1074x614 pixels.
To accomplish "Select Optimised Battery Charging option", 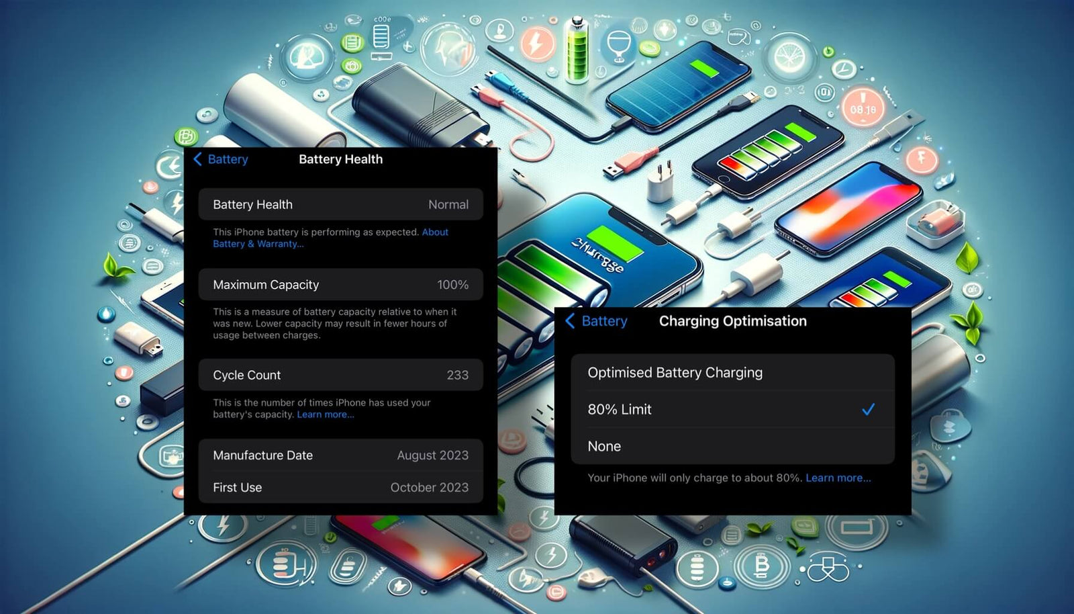I will click(x=675, y=373).
